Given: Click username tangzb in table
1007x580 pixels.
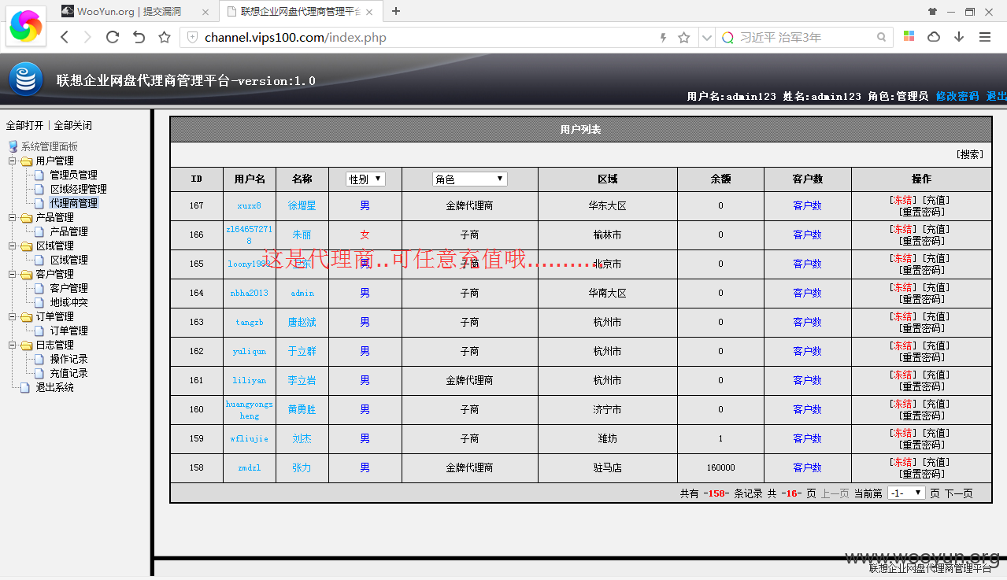Looking at the screenshot, I should click(x=250, y=322).
